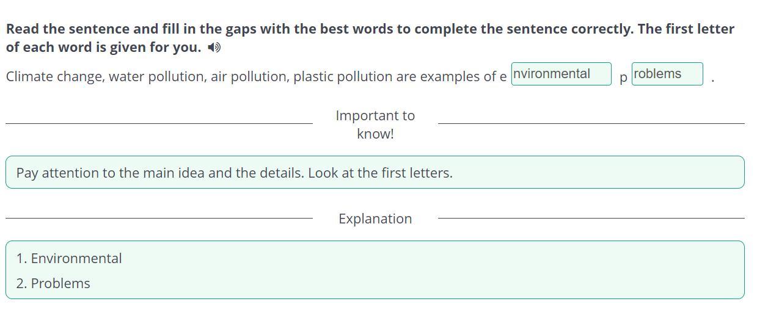Click the bold instruction 'Read the sentence and fill'
Screen dimensions: 757x315
pyautogui.click(x=90, y=29)
